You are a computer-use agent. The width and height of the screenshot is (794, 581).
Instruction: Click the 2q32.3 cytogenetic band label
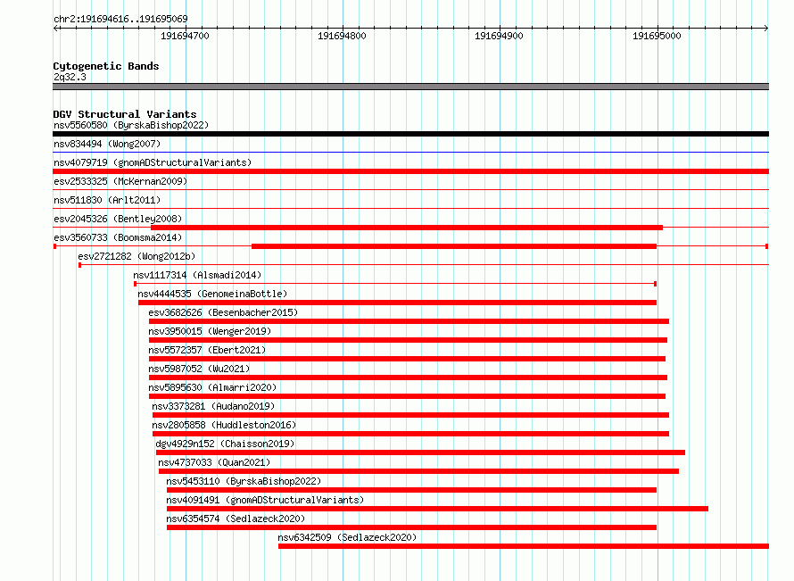point(70,77)
